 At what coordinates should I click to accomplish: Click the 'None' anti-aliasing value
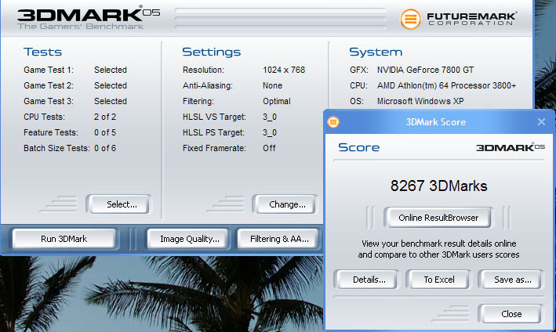(x=272, y=85)
